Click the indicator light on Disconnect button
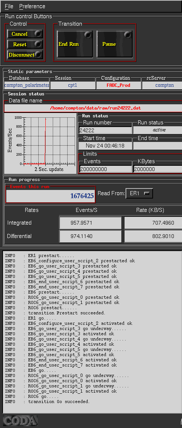Viewport: 182px width, 428px height. click(x=38, y=54)
